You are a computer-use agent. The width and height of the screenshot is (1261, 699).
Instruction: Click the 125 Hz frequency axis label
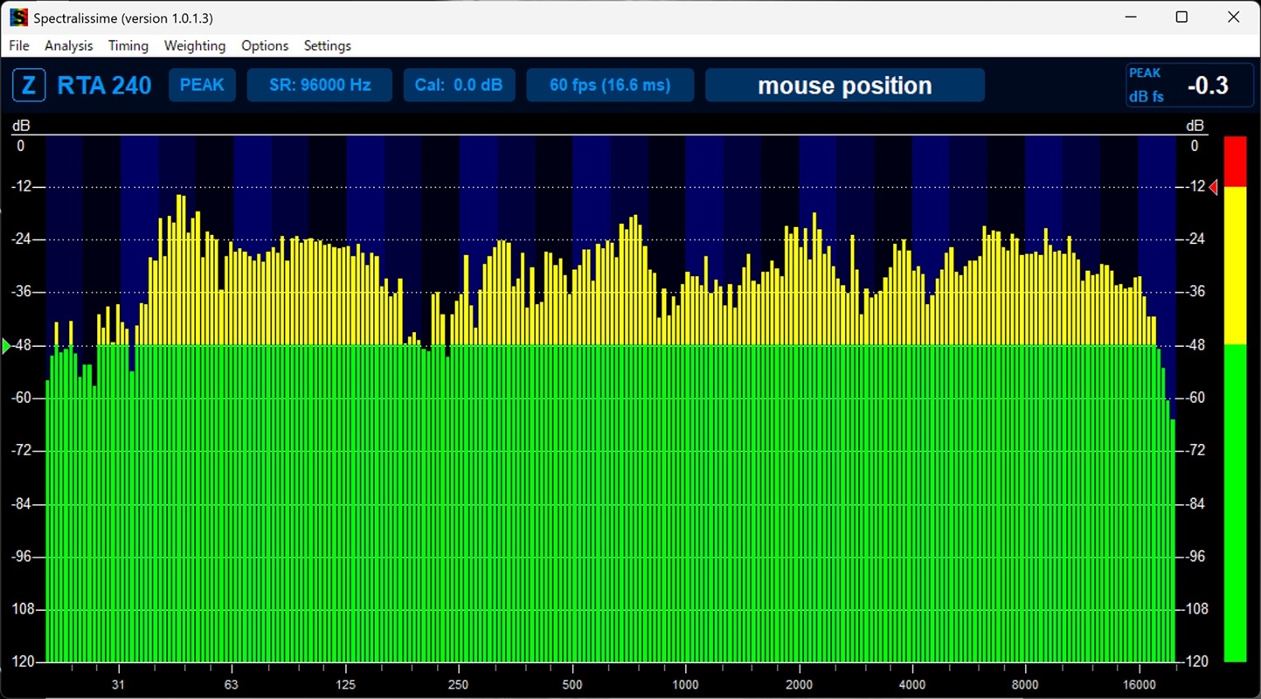[345, 684]
